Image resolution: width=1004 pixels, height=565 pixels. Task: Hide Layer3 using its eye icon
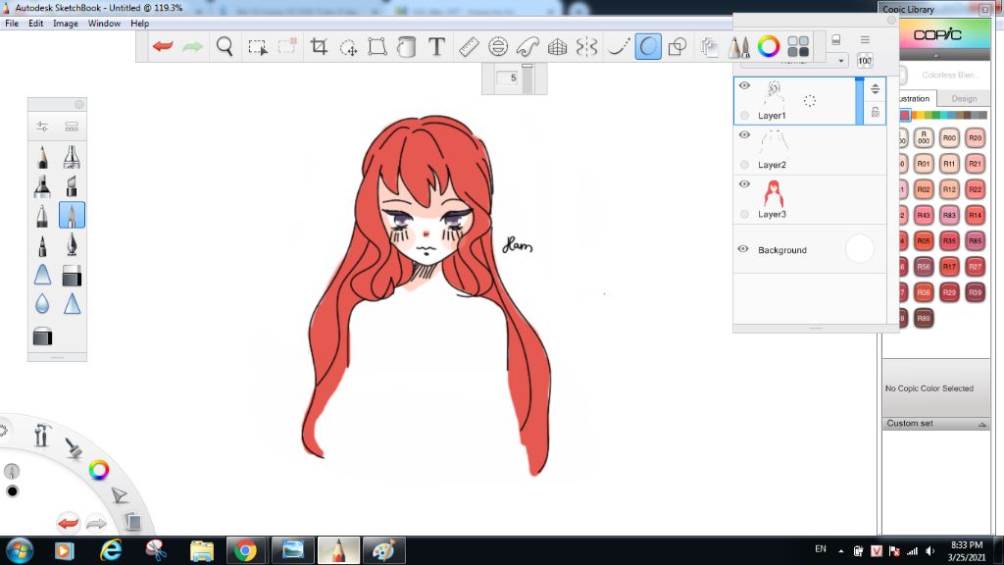click(744, 183)
